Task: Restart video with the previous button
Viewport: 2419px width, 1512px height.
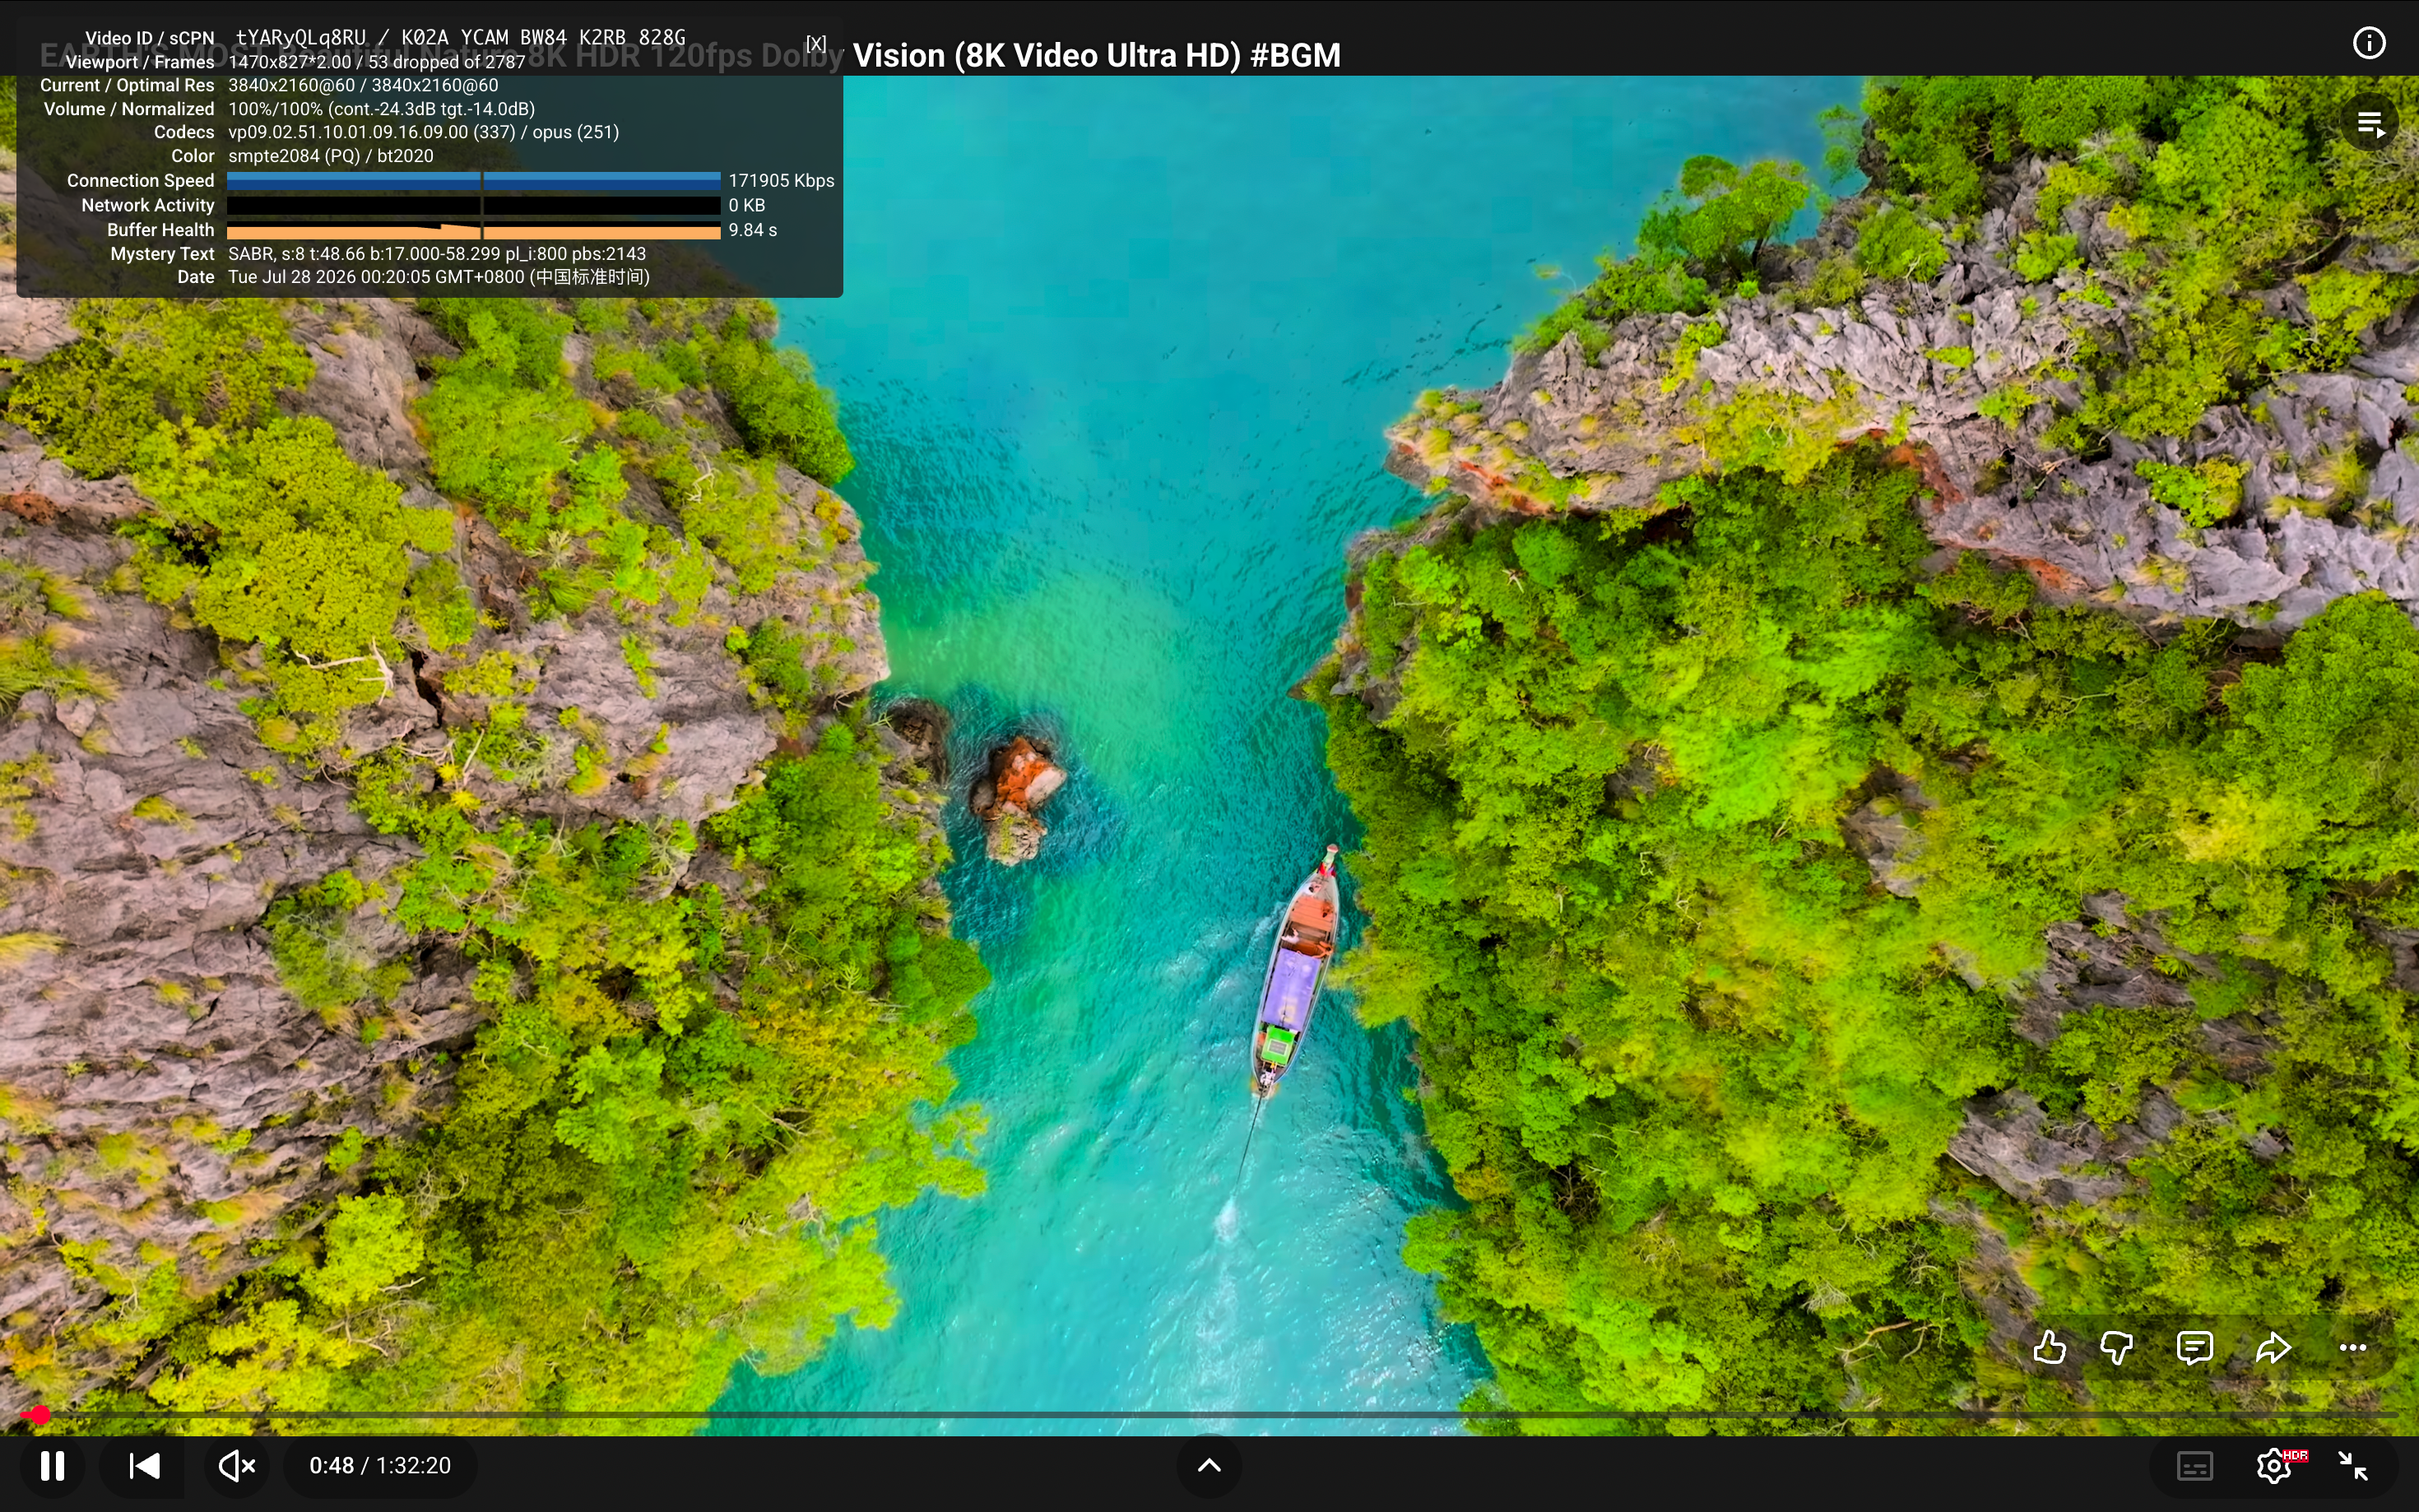Action: (x=145, y=1466)
